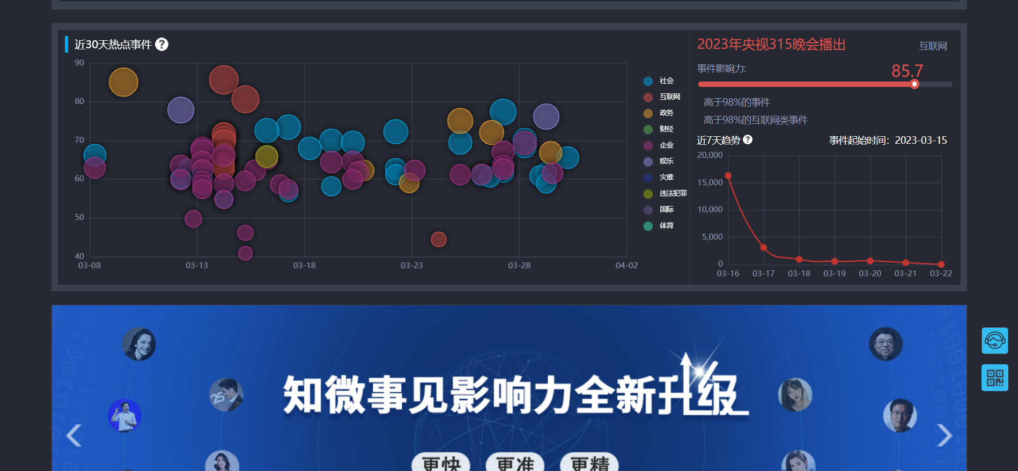
Task: Open the QR code floating widget
Action: coord(995,378)
